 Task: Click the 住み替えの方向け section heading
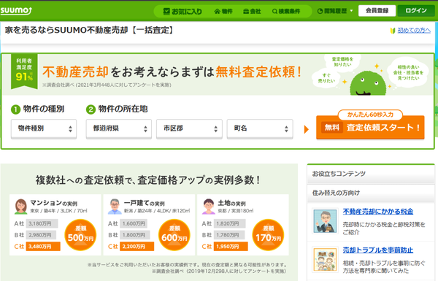click(x=337, y=193)
